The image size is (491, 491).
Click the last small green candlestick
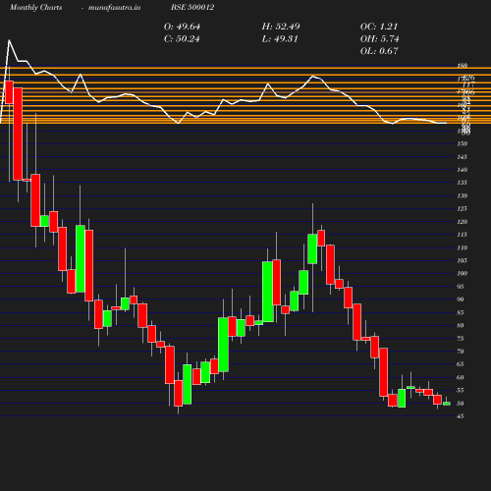(x=447, y=404)
